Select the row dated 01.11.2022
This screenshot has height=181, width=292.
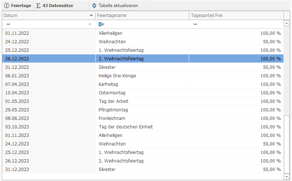click(143, 33)
